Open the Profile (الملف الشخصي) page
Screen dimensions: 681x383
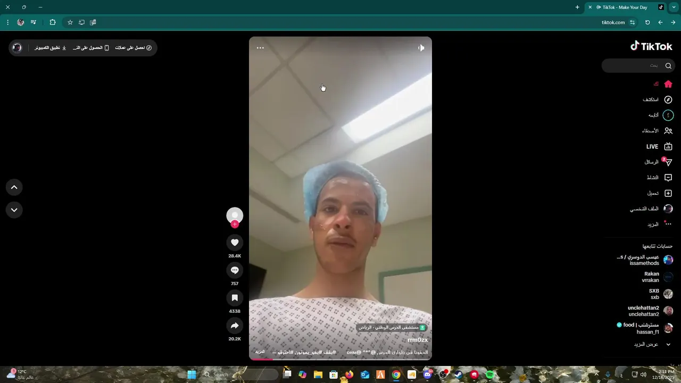pos(651,209)
